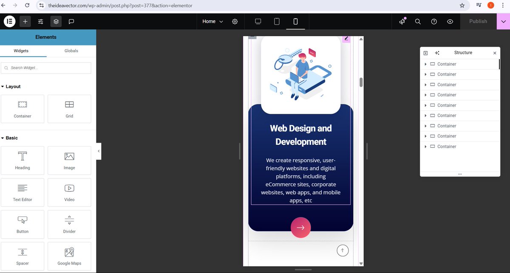Select the Container widget

[23, 109]
